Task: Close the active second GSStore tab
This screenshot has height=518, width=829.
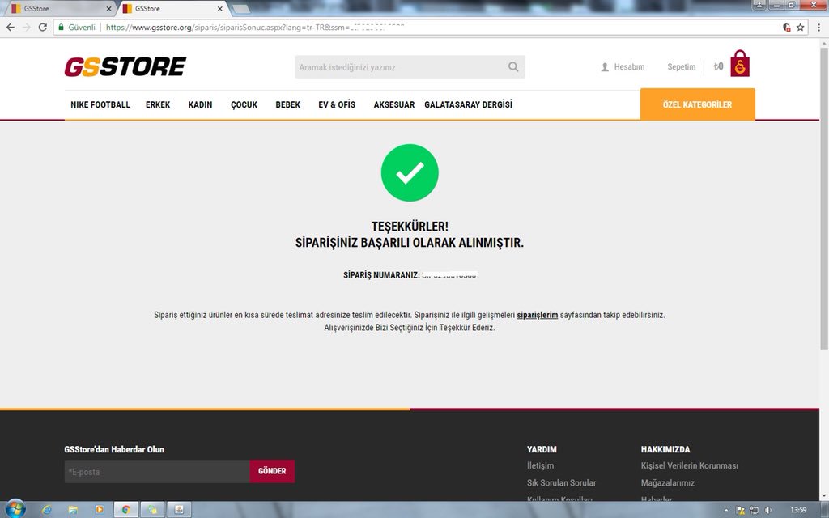Action: [x=220, y=8]
